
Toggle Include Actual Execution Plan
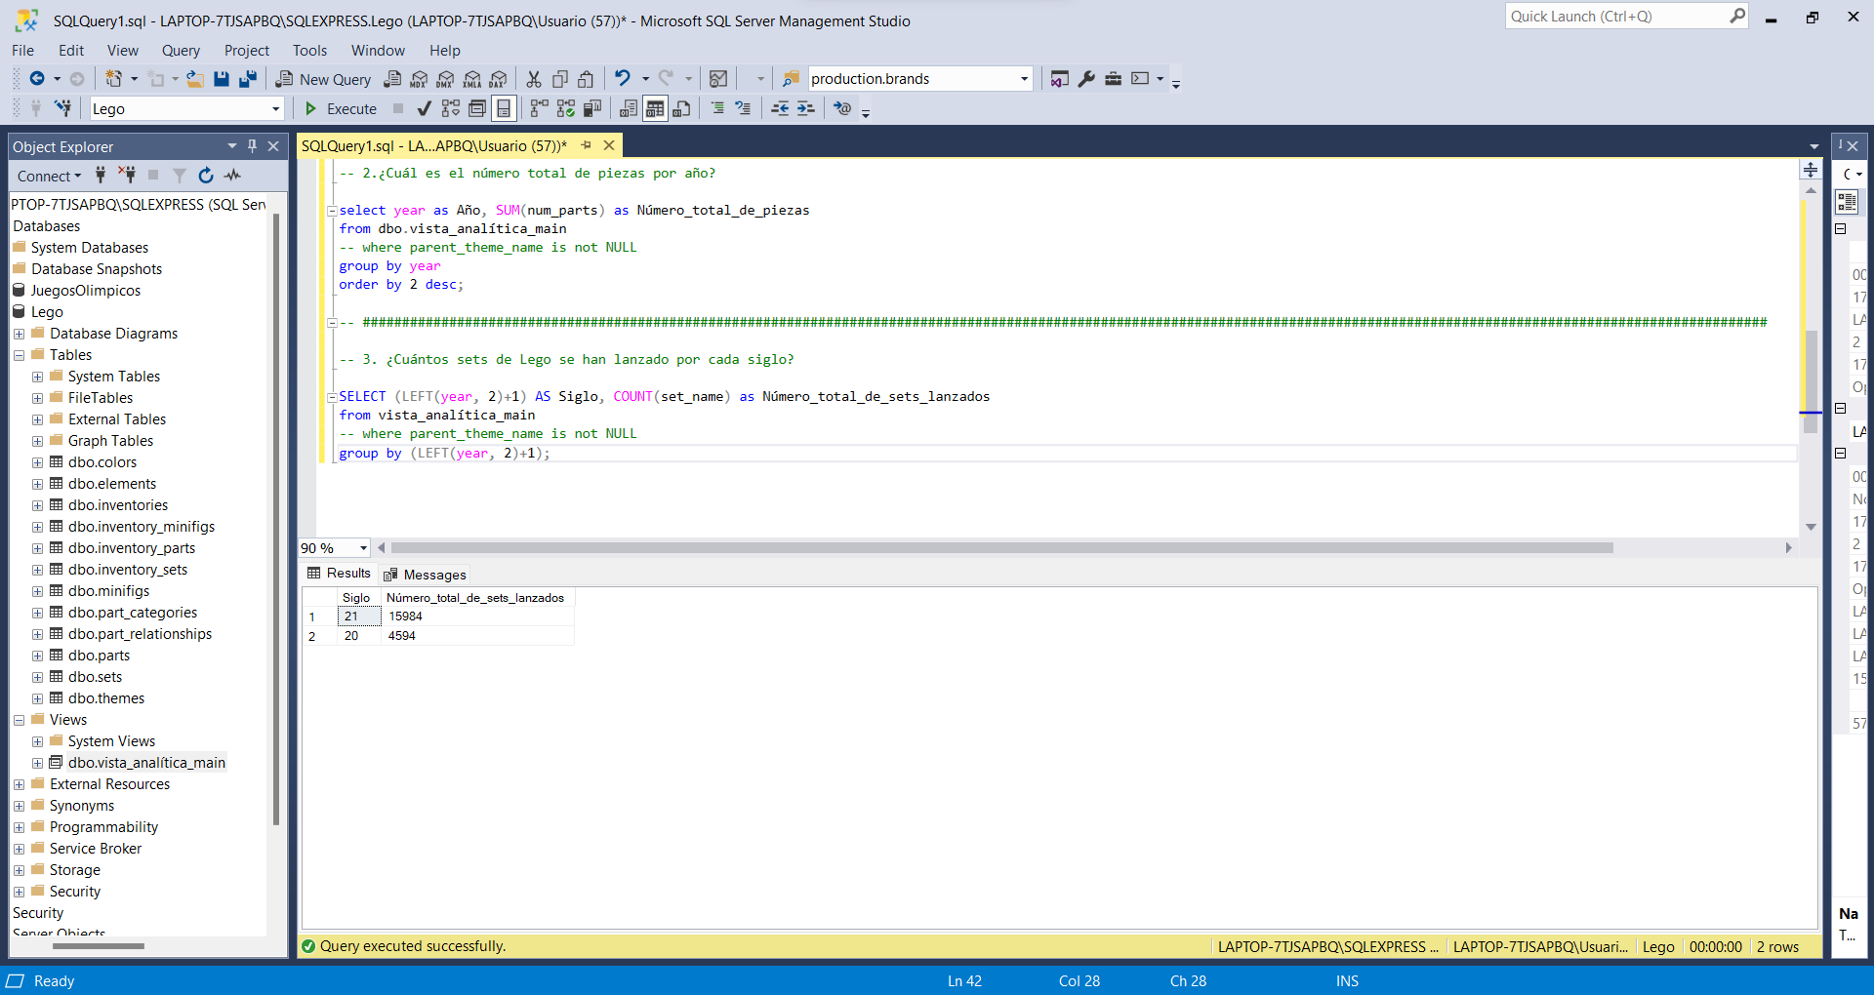(x=539, y=108)
